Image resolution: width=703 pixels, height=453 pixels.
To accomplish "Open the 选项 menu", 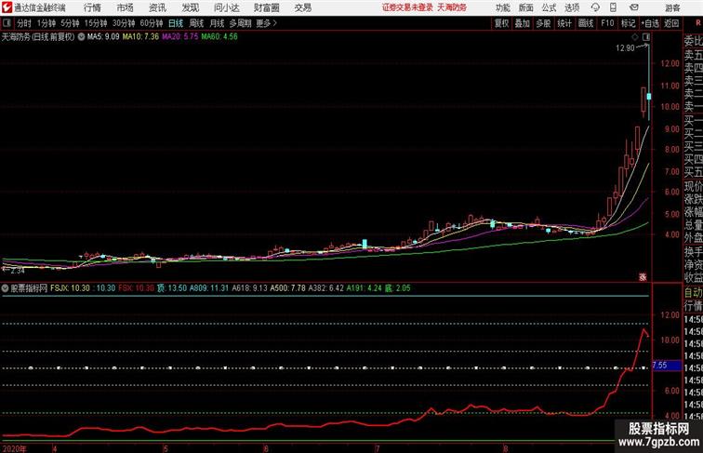I will pos(572,7).
